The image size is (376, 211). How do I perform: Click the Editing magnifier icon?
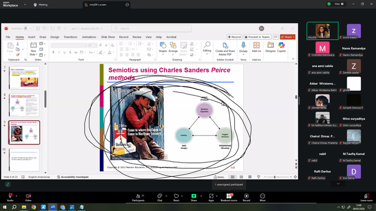pos(207,45)
